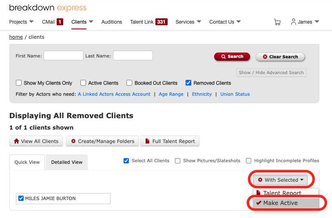Open the Services dropdown arrow
The width and height of the screenshot is (332, 218).
pos(199,22)
